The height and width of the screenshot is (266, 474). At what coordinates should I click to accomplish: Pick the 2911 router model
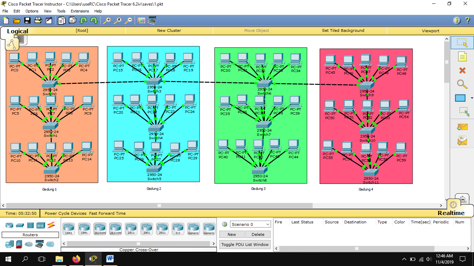point(162,229)
